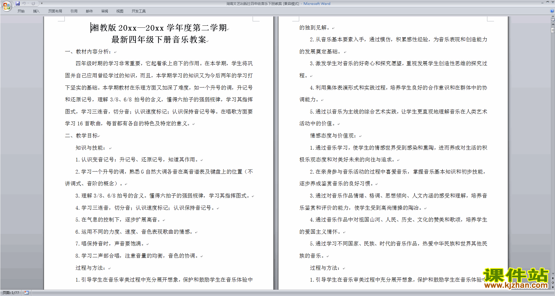This screenshot has height=296, width=555.
Task: Open the undo history dropdown arrow
Action: (28, 3)
